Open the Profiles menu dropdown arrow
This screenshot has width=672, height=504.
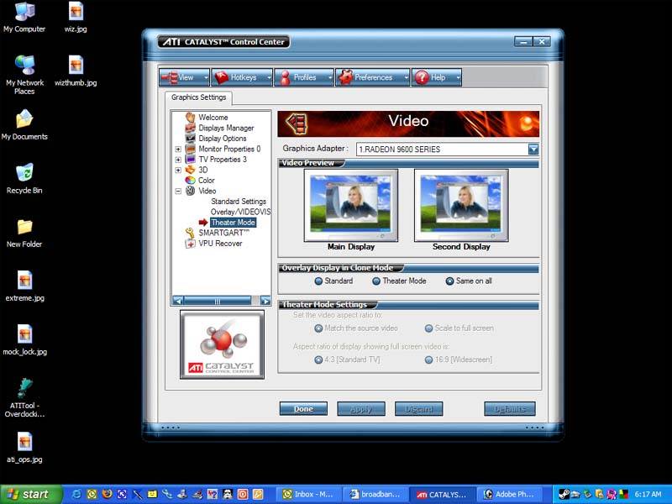point(330,78)
